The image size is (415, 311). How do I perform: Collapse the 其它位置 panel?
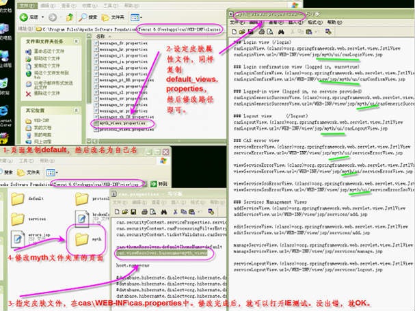tap(76, 110)
